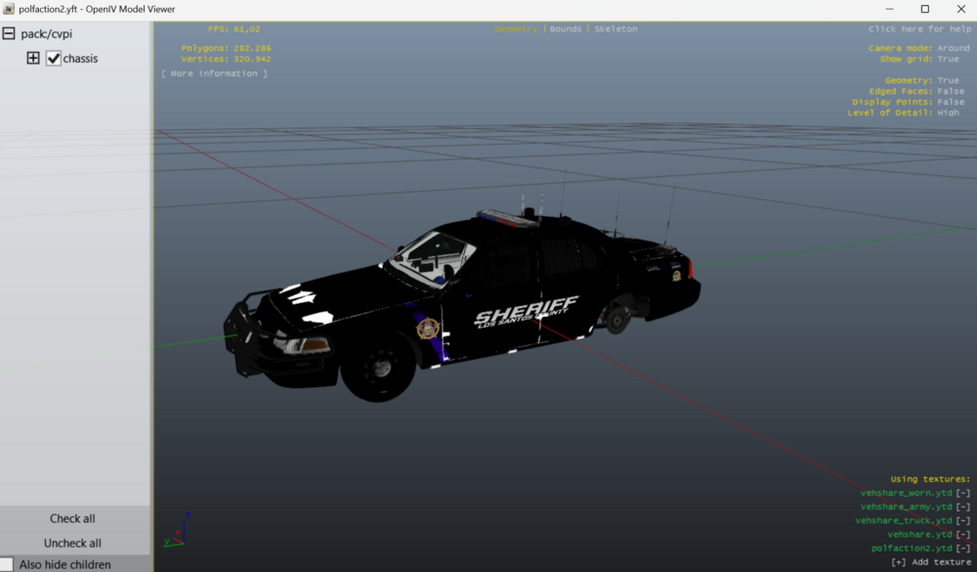Click the Check all button
This screenshot has height=572, width=977.
(73, 518)
